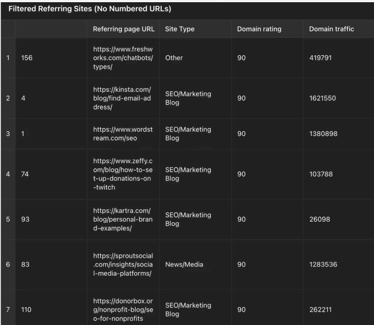Select domain traffic value 103788
This screenshot has width=374, height=325.
tap(321, 174)
